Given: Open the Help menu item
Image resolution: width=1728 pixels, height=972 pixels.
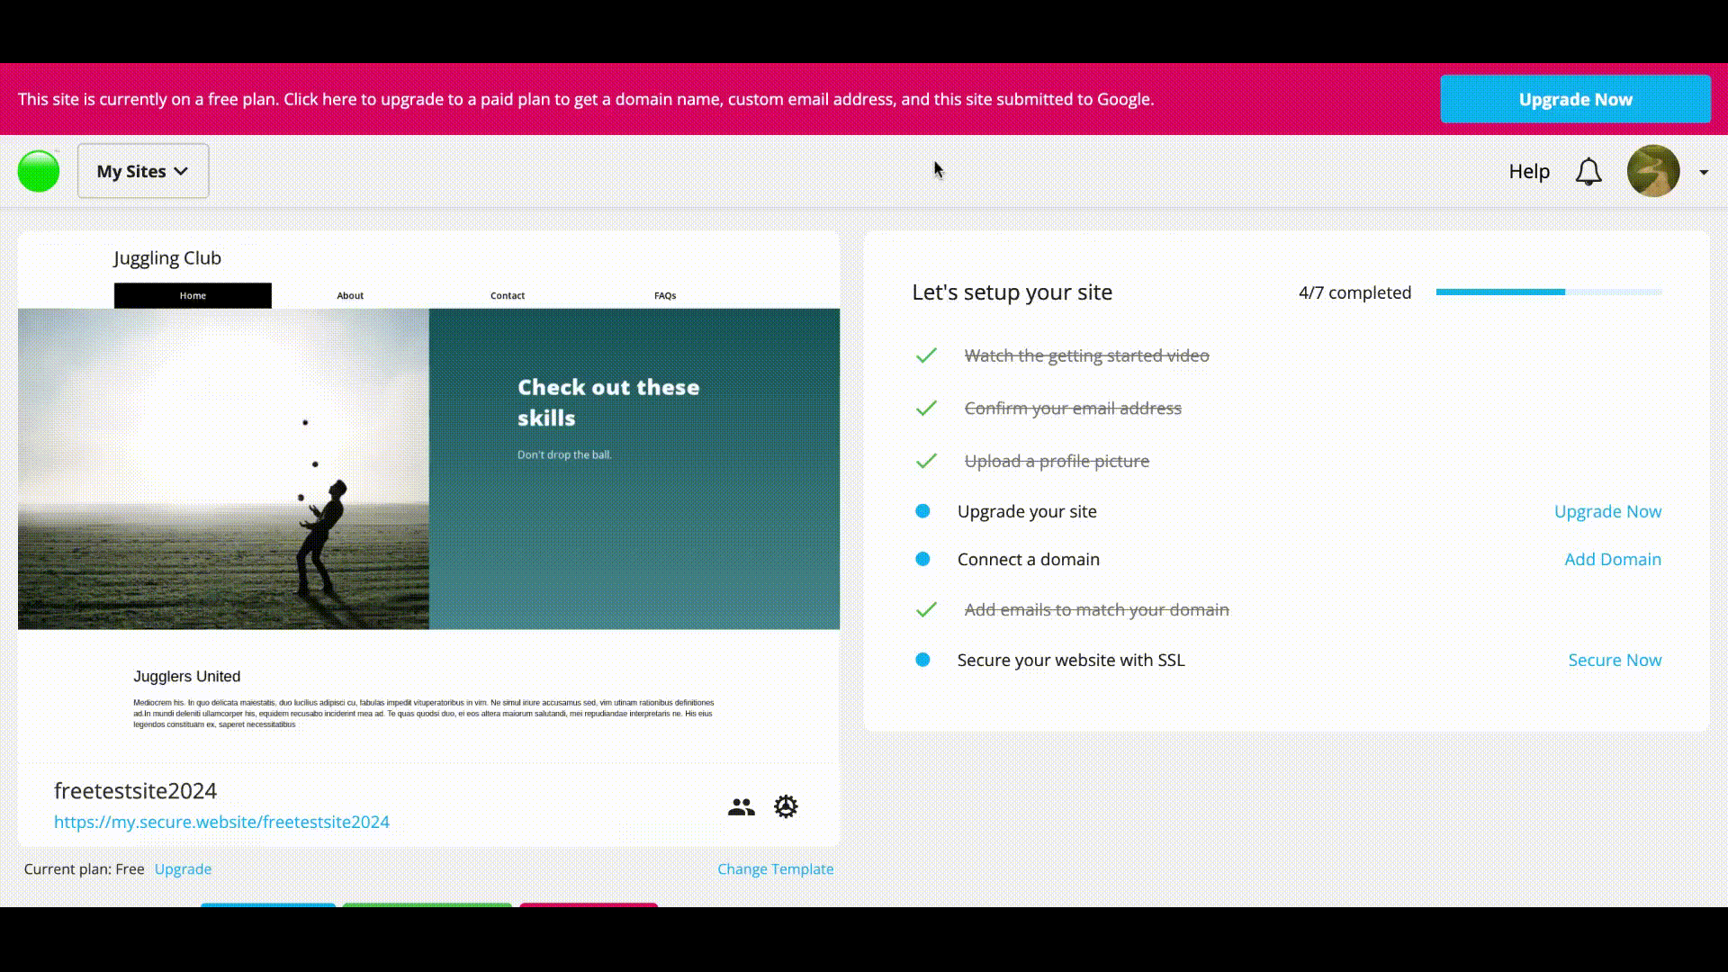Looking at the screenshot, I should tap(1528, 171).
